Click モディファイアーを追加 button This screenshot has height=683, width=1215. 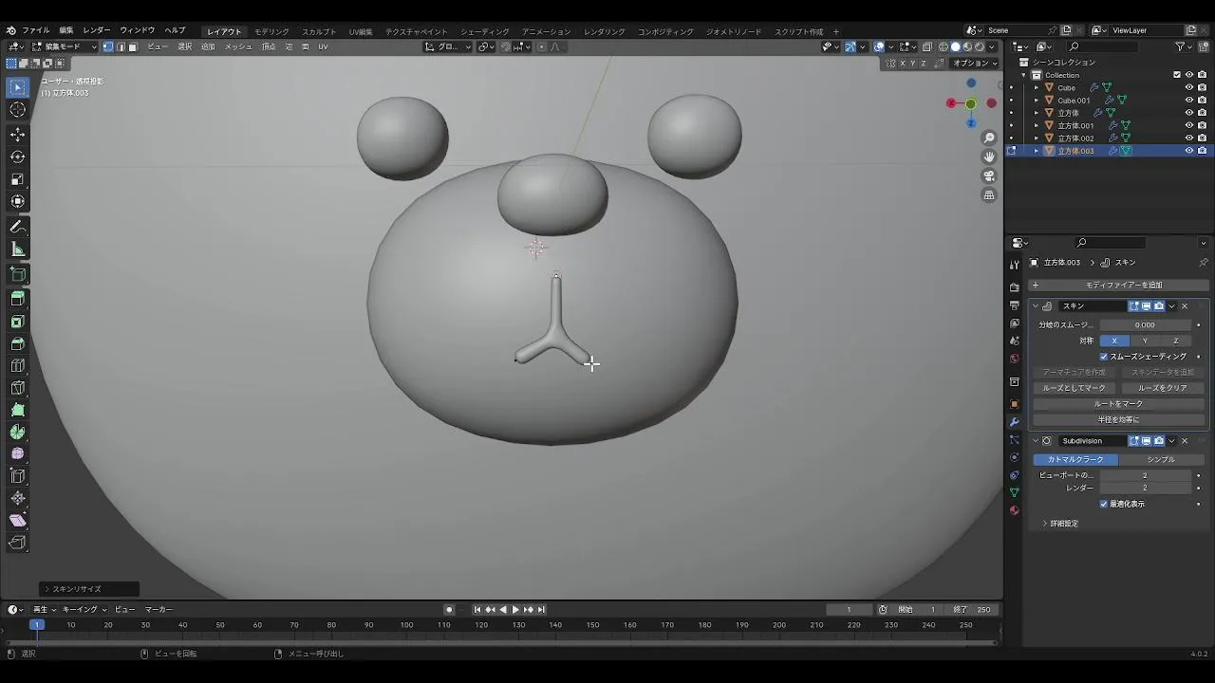[1118, 285]
